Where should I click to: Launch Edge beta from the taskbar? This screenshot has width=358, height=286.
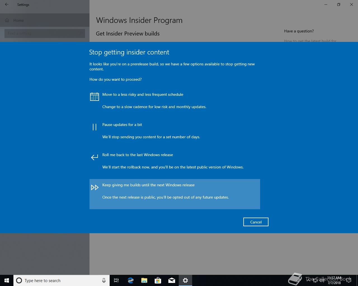click(130, 280)
